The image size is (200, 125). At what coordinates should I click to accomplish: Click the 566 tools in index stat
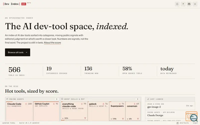pyautogui.click(x=16, y=71)
